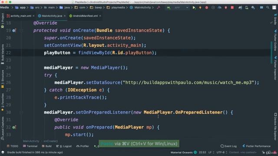The height and width of the screenshot is (156, 278).
Task: Open the Project Structure icon in toolbar
Action: [261, 8]
